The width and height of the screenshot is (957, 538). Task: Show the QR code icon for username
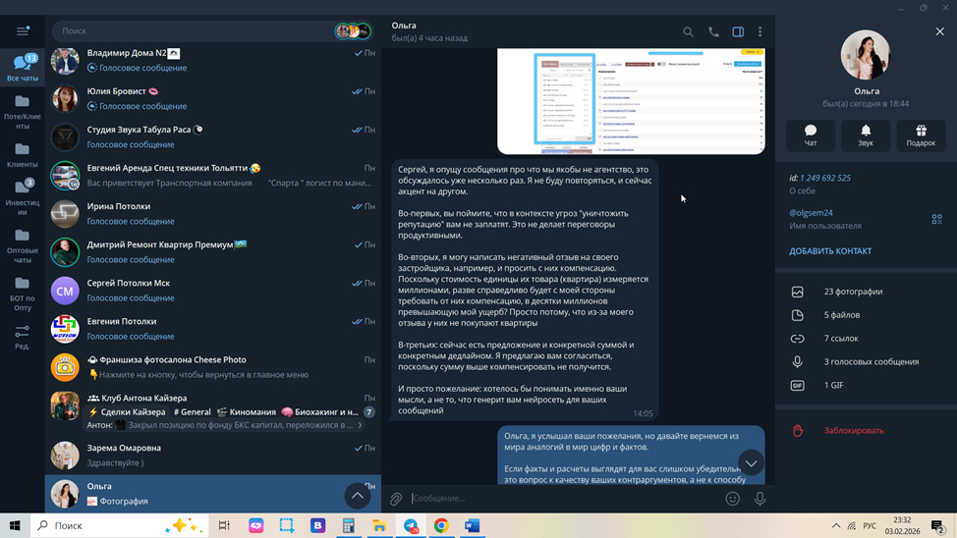tap(937, 219)
